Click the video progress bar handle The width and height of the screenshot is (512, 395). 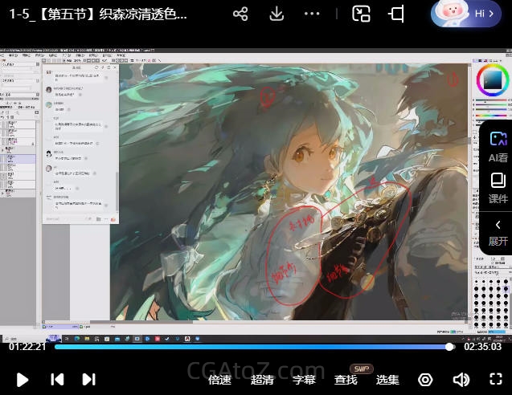449,347
